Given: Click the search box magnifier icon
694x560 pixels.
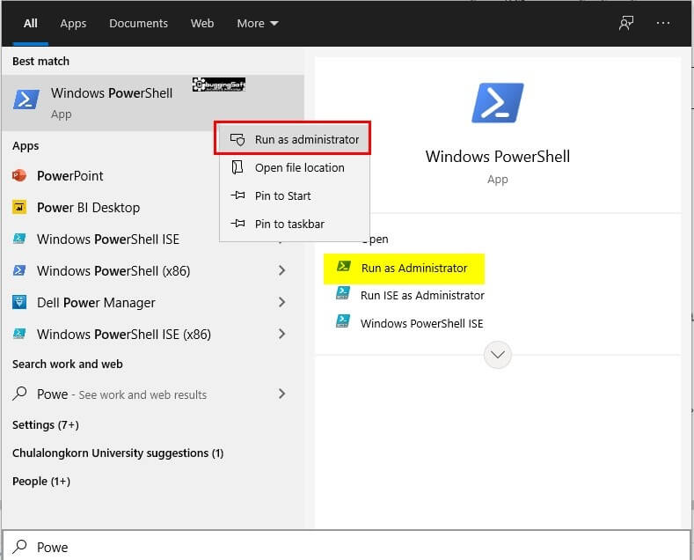Looking at the screenshot, I should (x=19, y=546).
